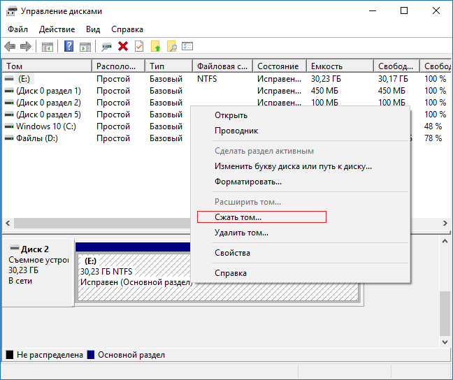Select the Файлы (D:) volume
Viewport: 453px width, 380px height.
[36, 138]
